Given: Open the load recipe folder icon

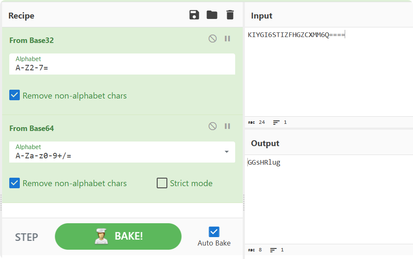Looking at the screenshot, I should point(212,14).
